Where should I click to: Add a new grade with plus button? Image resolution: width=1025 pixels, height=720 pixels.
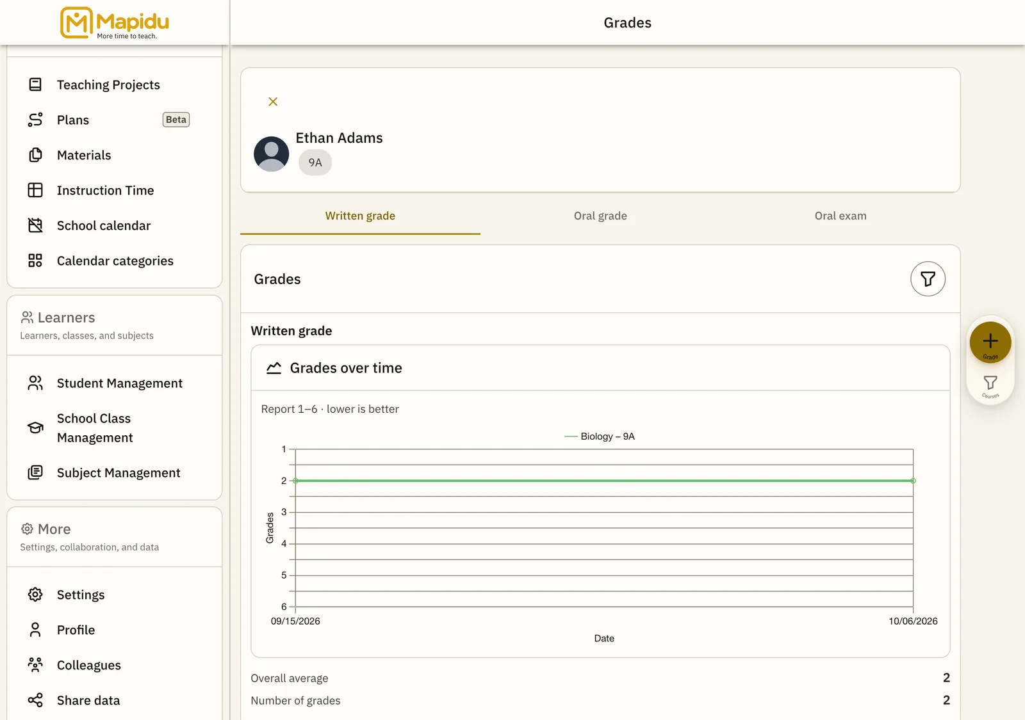point(990,342)
